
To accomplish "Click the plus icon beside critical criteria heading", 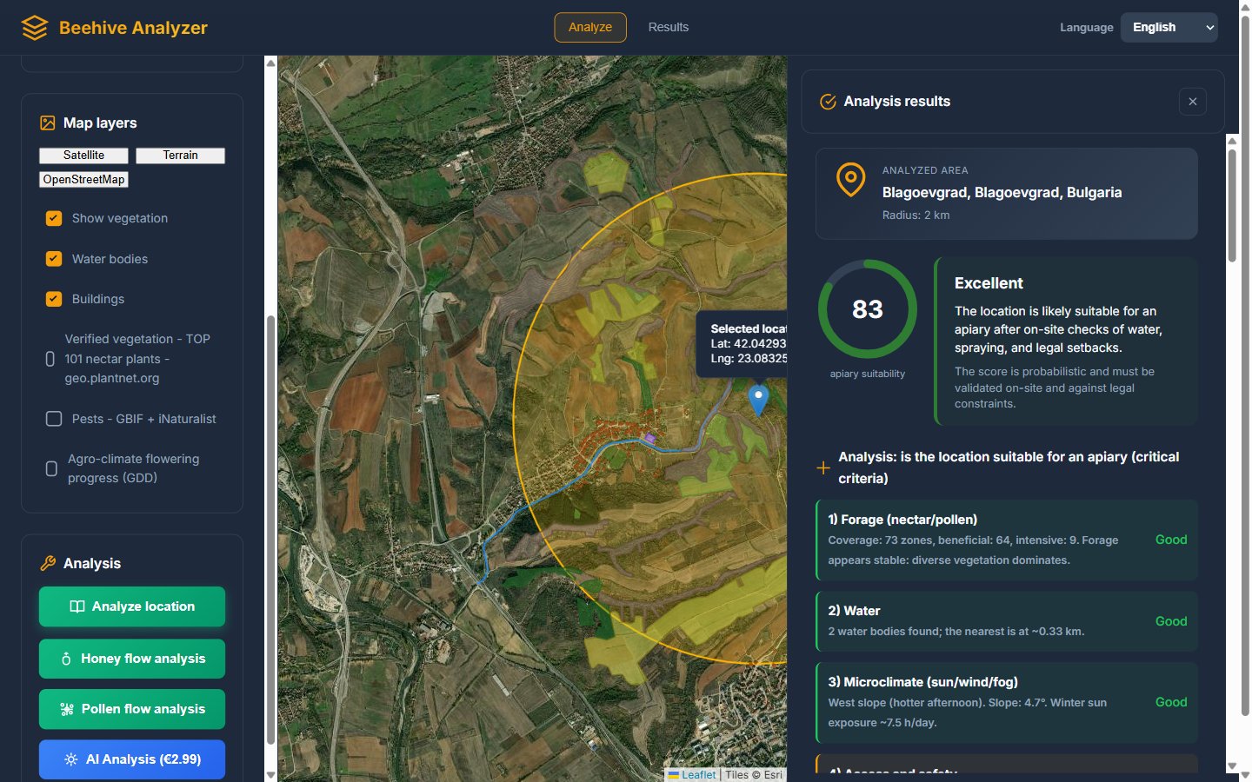I will tap(823, 468).
